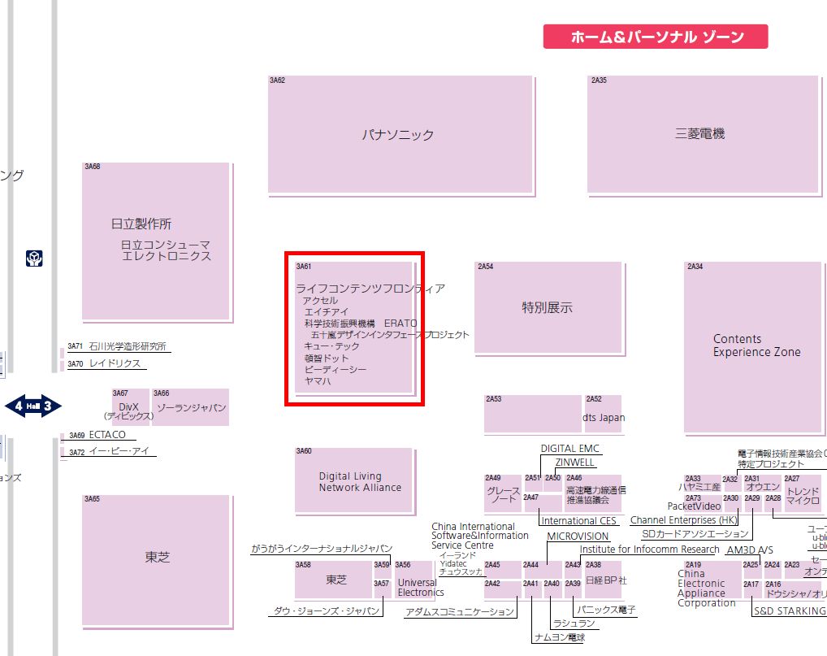Select booth 2A45

[x=503, y=570]
